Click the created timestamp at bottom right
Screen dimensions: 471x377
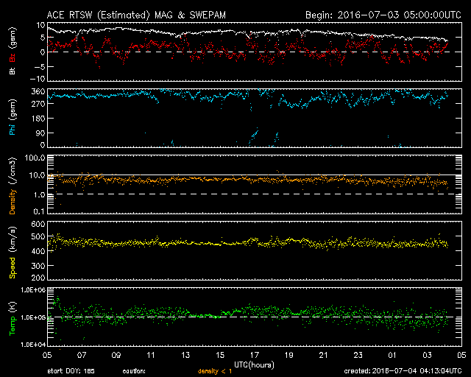point(402,371)
